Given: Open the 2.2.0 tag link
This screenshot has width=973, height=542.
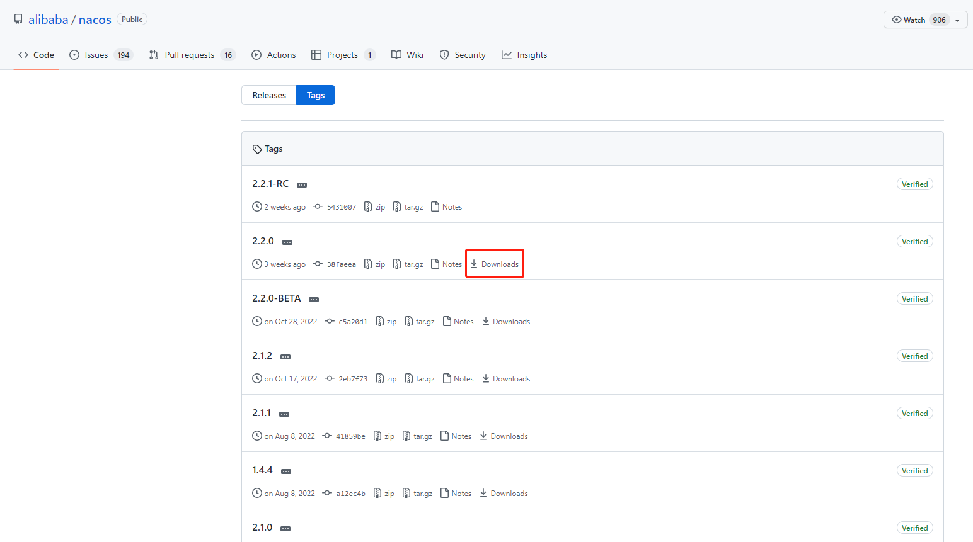Looking at the screenshot, I should [263, 241].
